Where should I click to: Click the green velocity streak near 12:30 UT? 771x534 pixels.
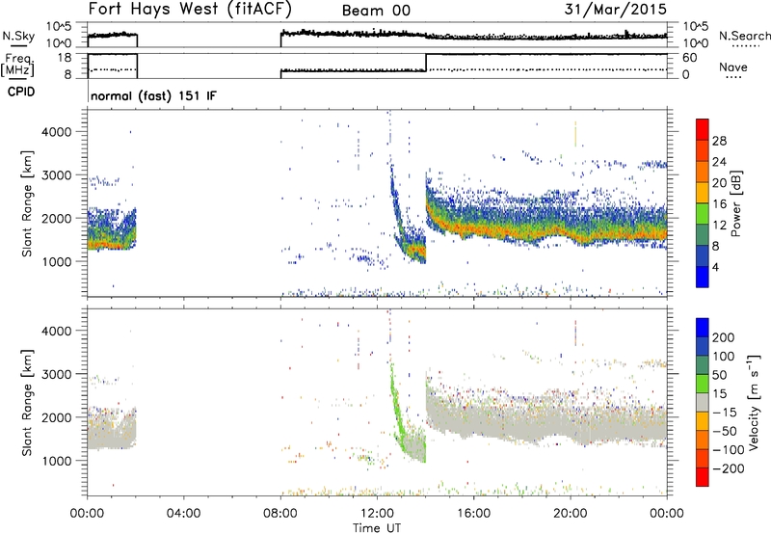tap(397, 408)
